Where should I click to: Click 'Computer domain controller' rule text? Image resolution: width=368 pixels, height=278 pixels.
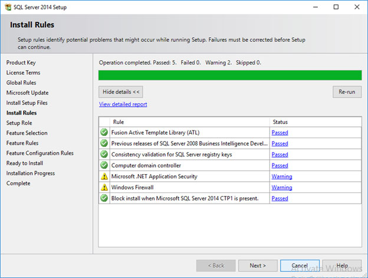tap(146, 165)
